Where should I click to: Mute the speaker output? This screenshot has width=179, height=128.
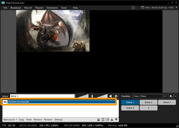pyautogui.click(x=110, y=96)
